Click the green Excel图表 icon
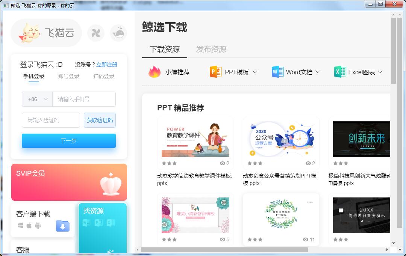The height and width of the screenshot is (256, 406). tap(340, 72)
